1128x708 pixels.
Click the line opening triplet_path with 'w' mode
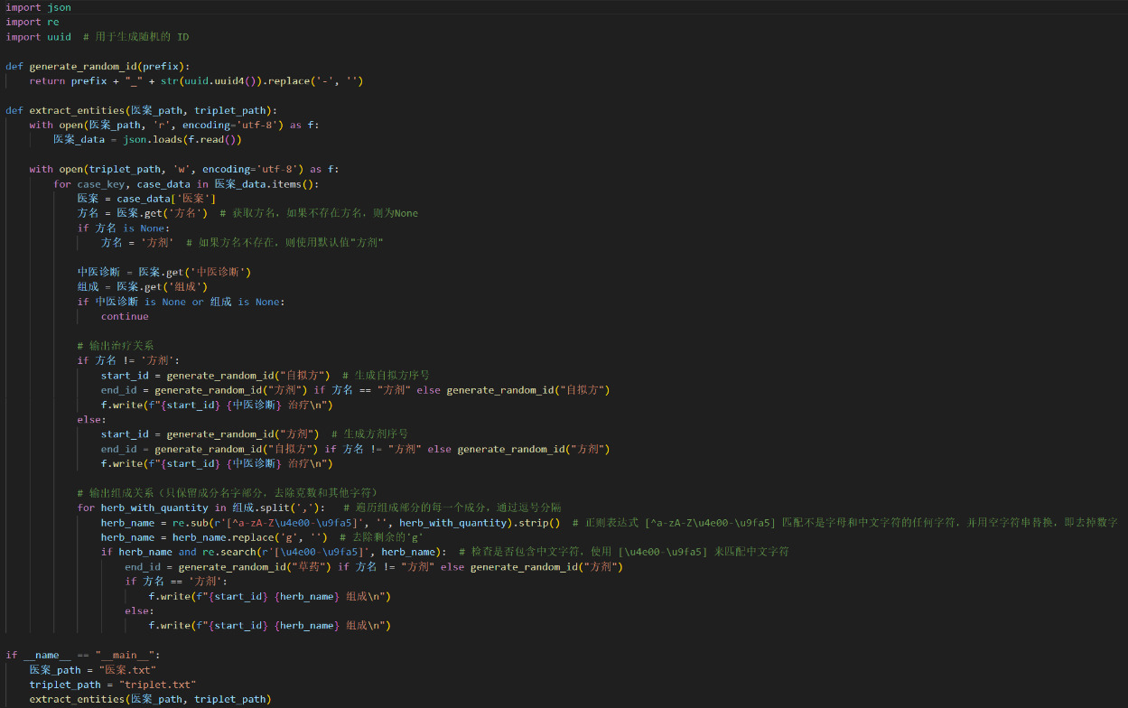click(x=184, y=169)
